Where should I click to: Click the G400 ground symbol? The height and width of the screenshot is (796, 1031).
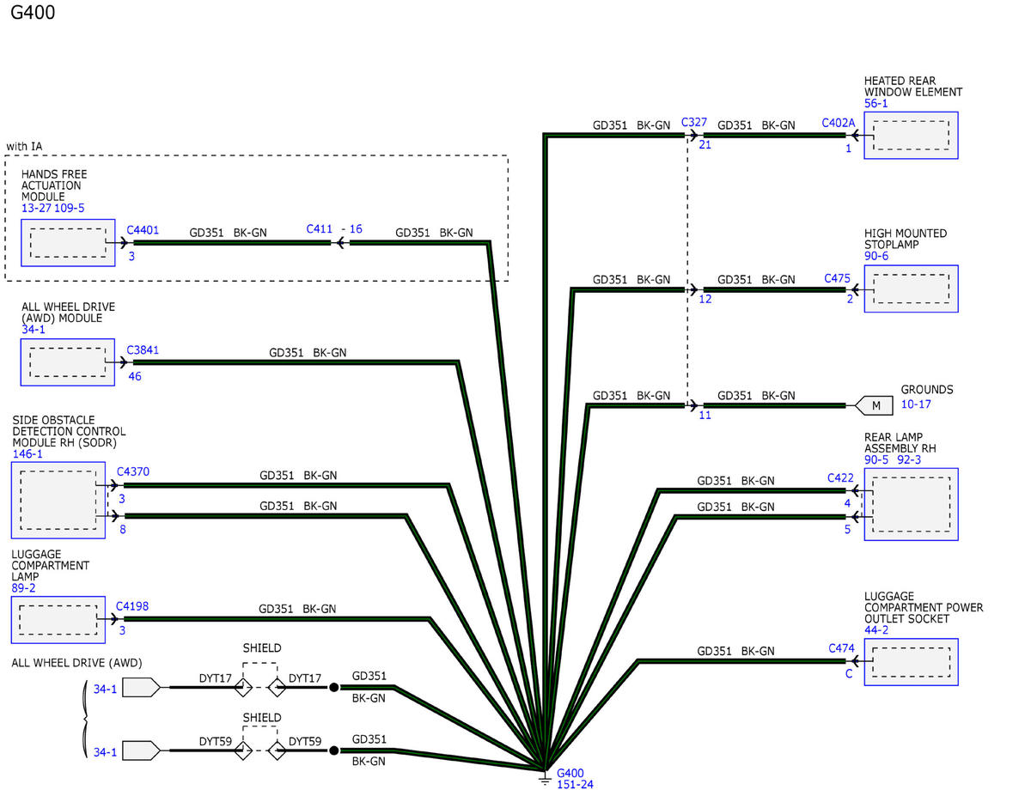click(544, 775)
